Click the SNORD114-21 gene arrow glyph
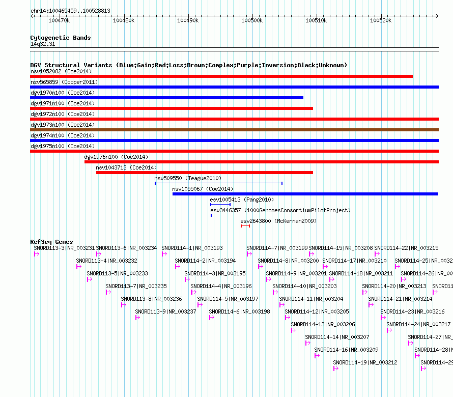The height and width of the screenshot is (397, 453). click(x=371, y=305)
